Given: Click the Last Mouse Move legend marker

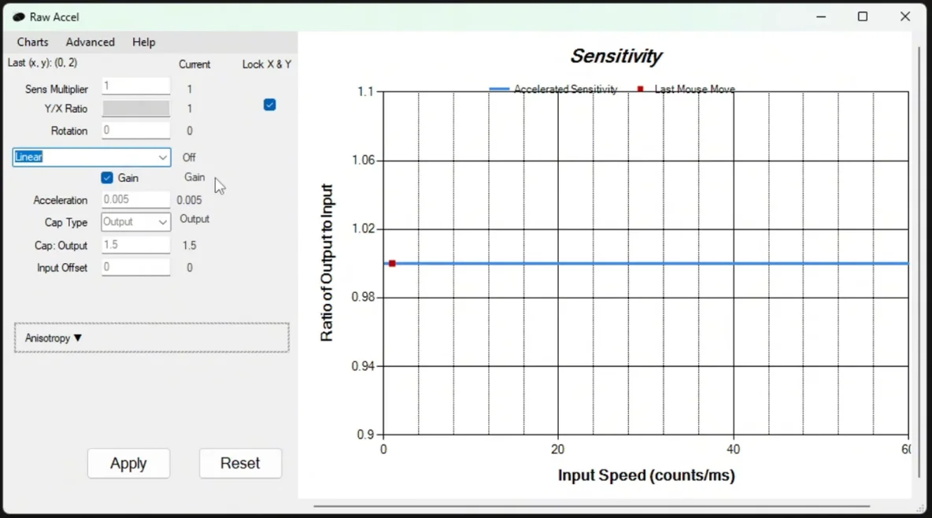Looking at the screenshot, I should [639, 89].
